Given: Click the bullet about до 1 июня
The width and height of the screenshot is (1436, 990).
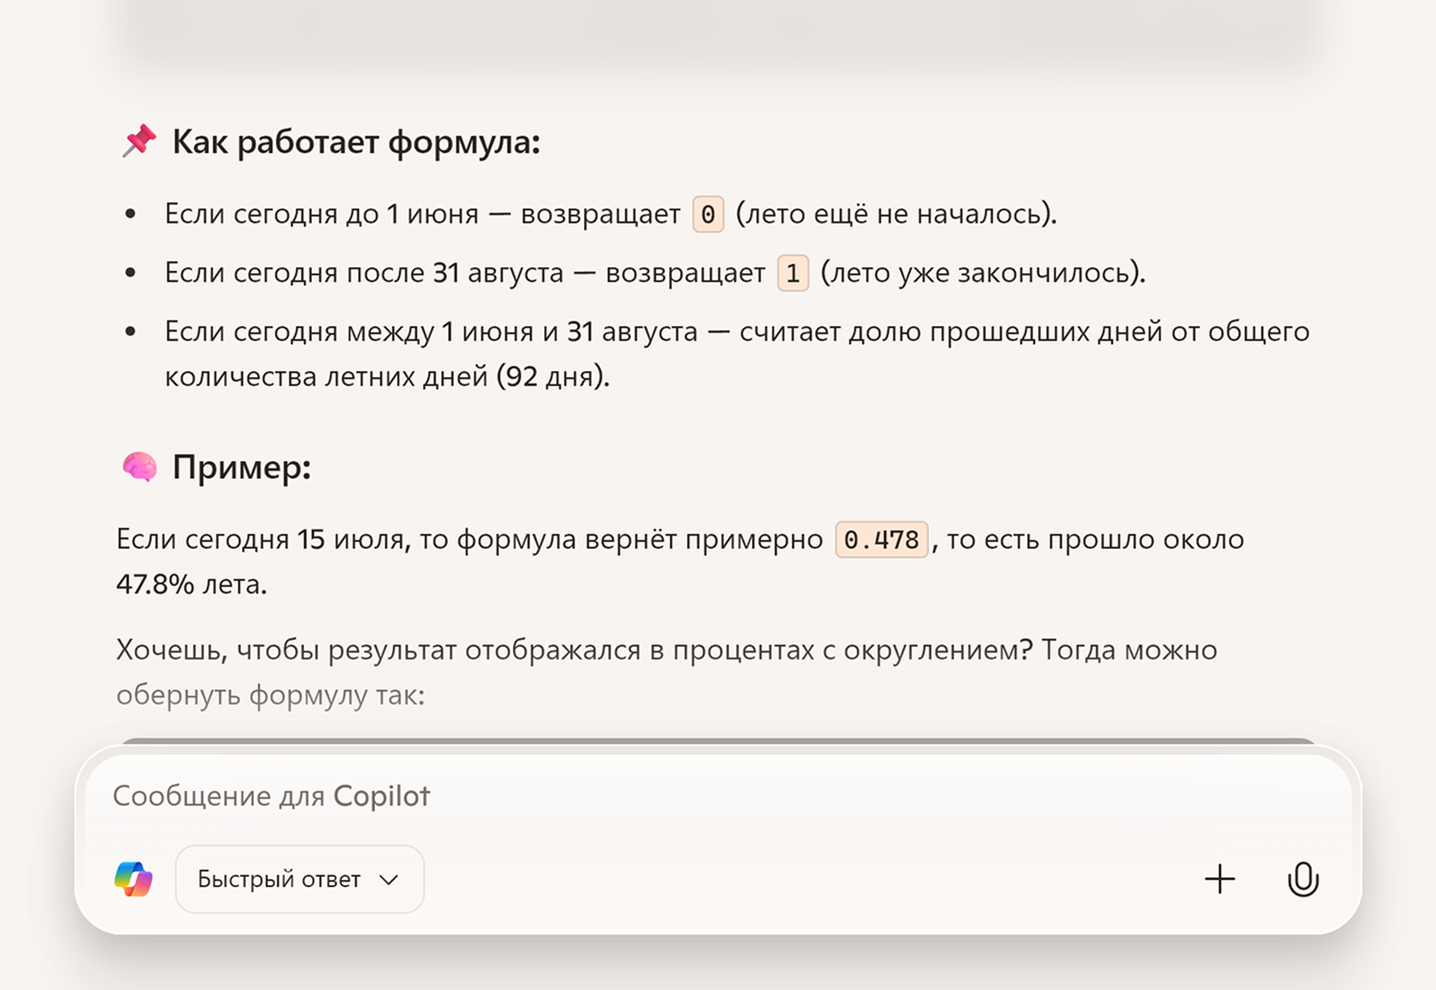Looking at the screenshot, I should pos(610,214).
